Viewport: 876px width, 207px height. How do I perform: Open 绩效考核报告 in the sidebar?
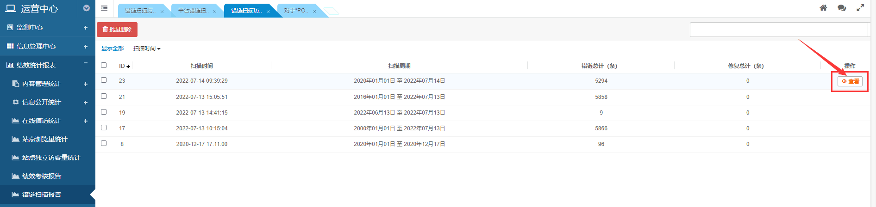coord(42,176)
